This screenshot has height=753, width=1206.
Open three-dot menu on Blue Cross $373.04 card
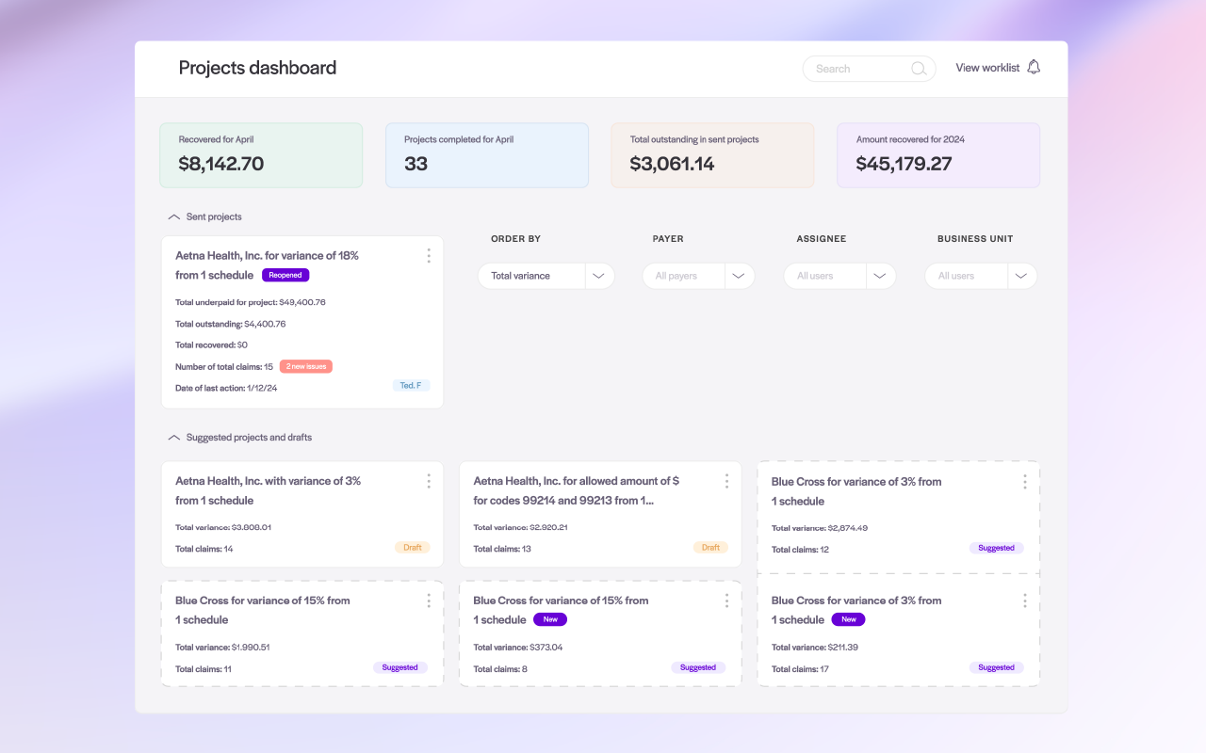tap(726, 601)
